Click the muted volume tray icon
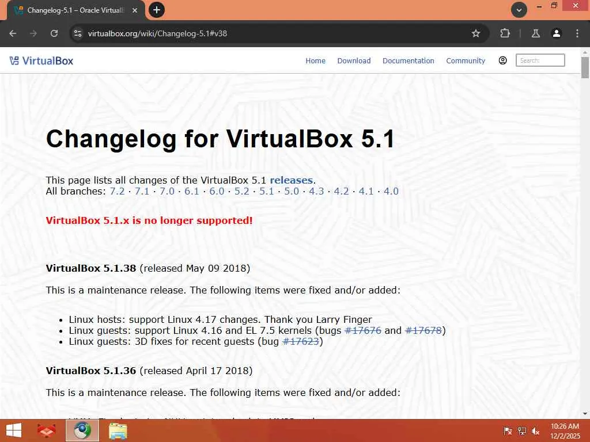This screenshot has width=590, height=442. click(x=535, y=431)
